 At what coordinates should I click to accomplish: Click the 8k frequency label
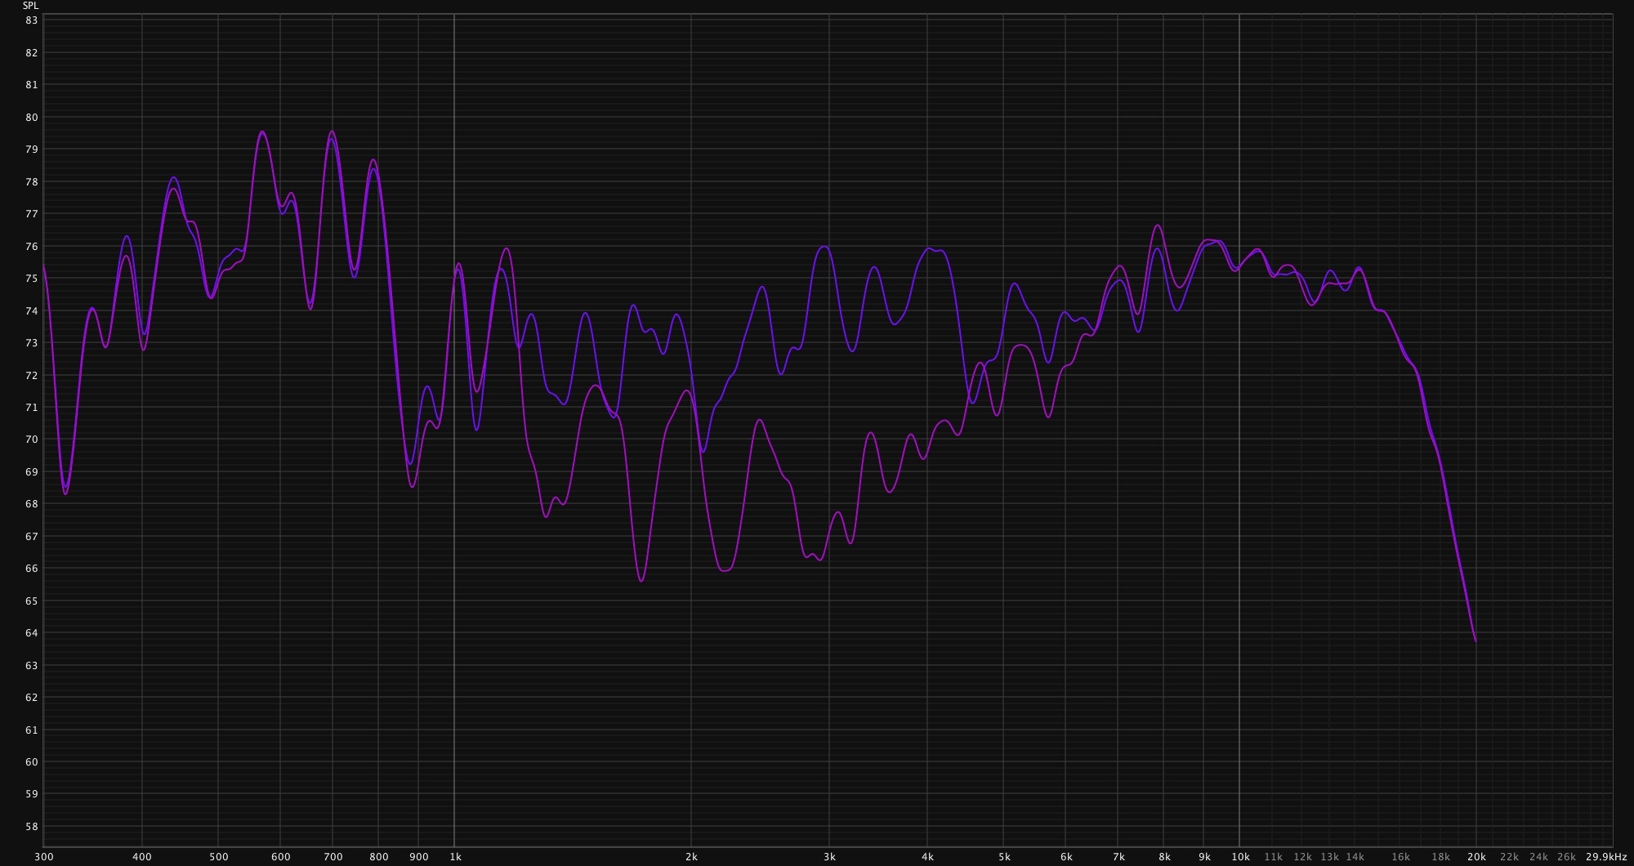tap(1164, 857)
